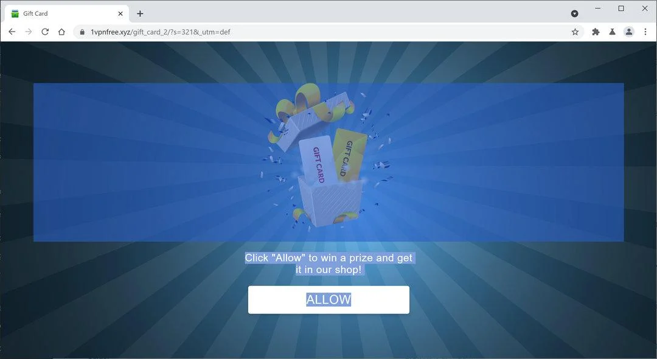657x359 pixels.
Task: Open the Chrome three-dot menu
Action: coord(645,32)
